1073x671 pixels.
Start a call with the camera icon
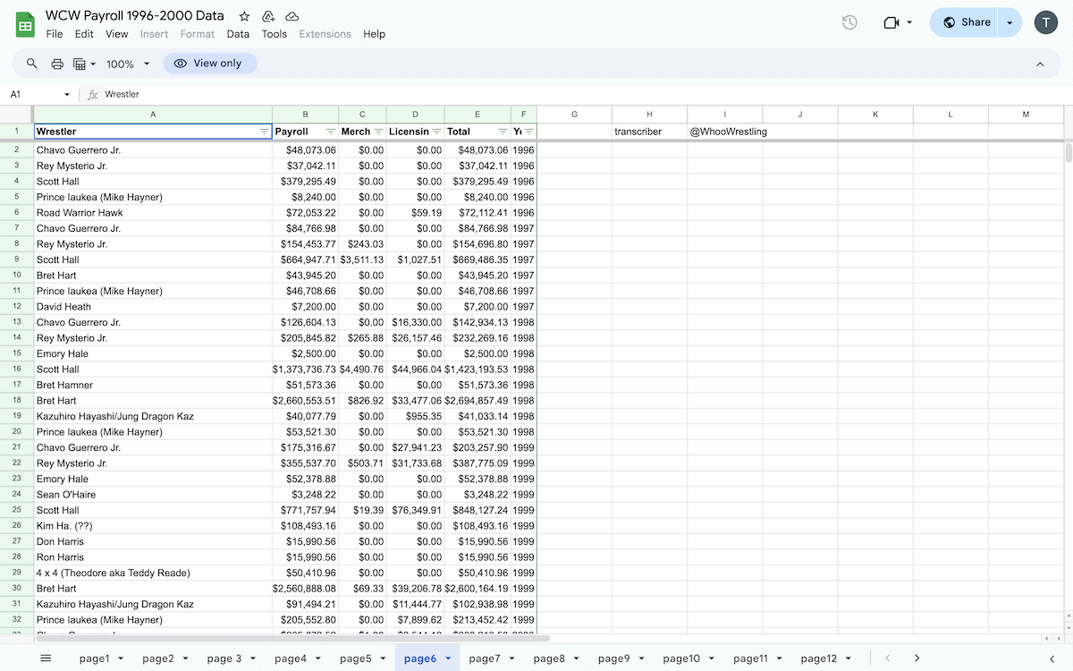click(x=891, y=22)
